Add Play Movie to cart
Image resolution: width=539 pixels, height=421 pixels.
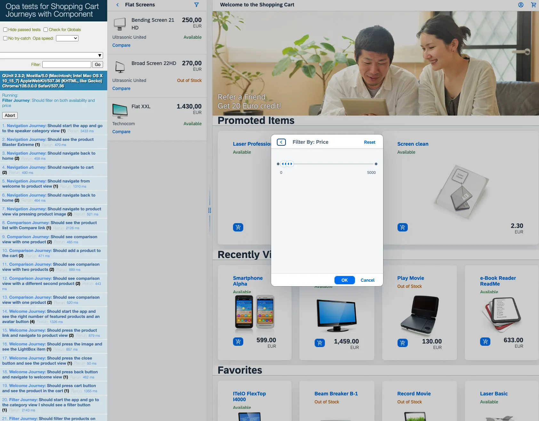tap(402, 343)
